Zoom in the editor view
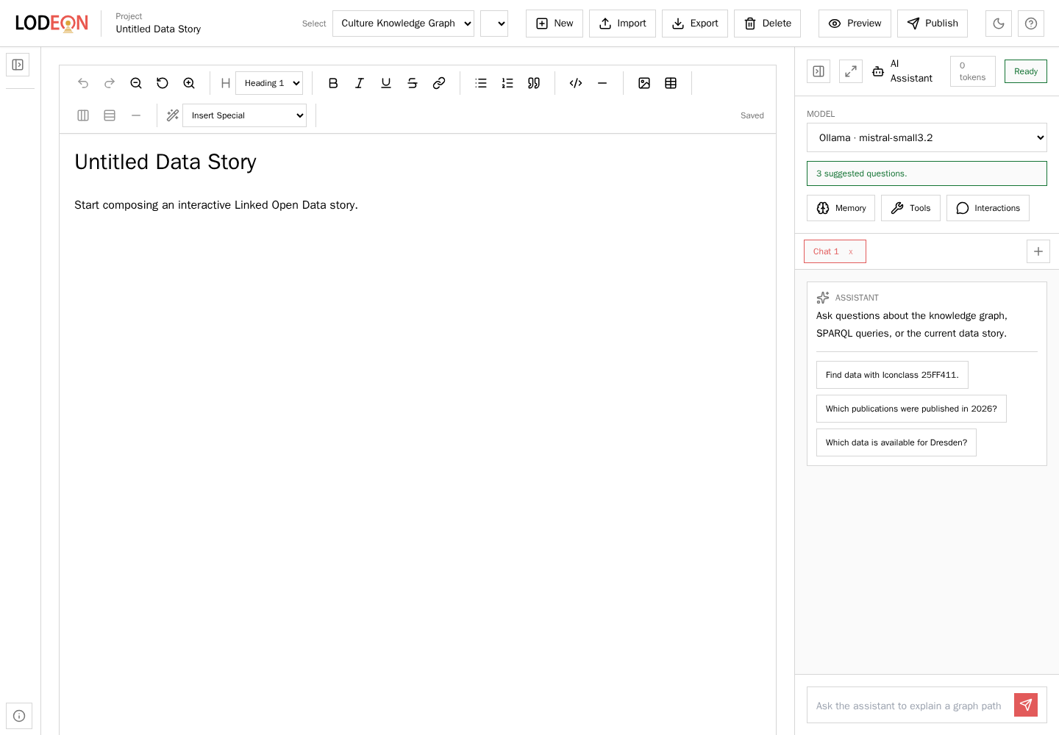Viewport: 1059px width, 735px height. [x=189, y=83]
